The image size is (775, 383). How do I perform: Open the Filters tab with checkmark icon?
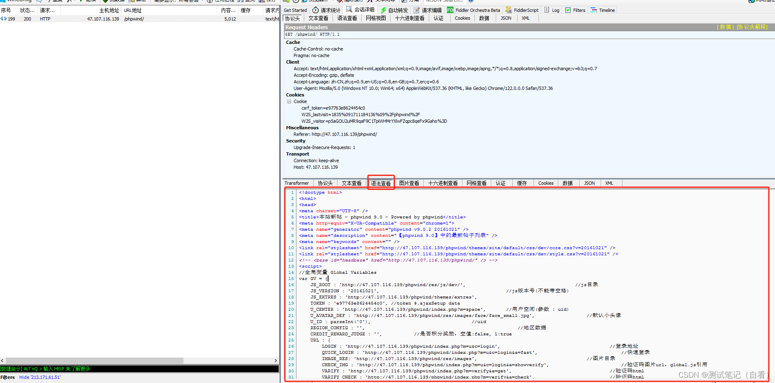575,10
